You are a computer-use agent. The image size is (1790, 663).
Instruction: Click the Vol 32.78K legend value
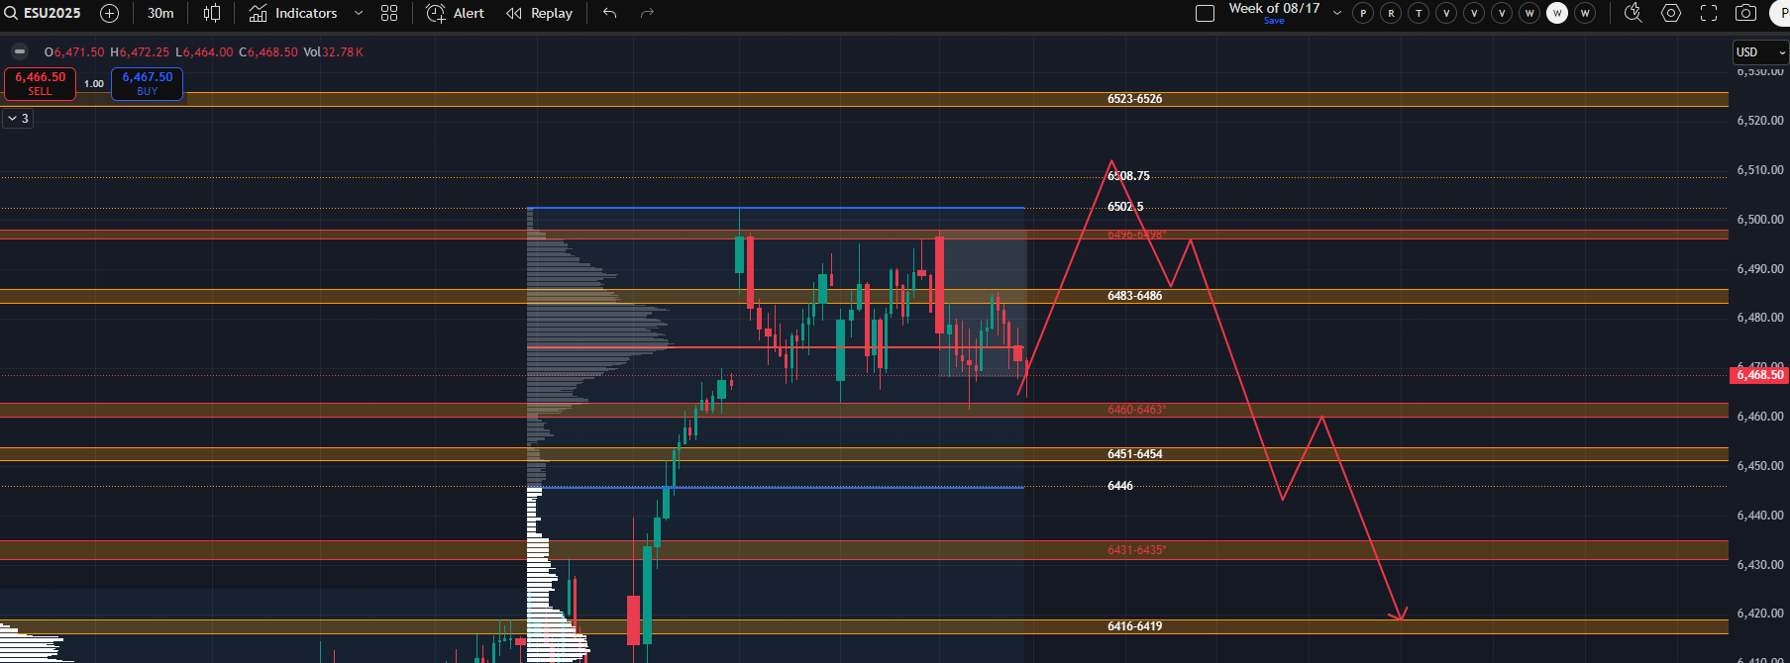[333, 52]
